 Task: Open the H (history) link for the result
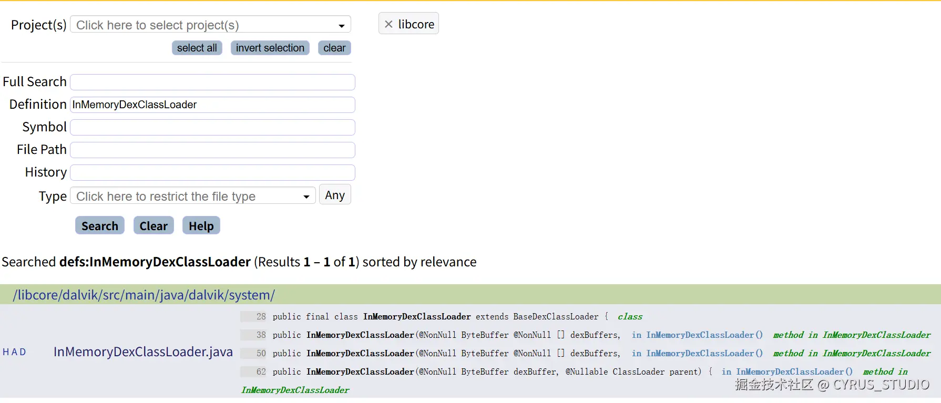tap(5, 352)
